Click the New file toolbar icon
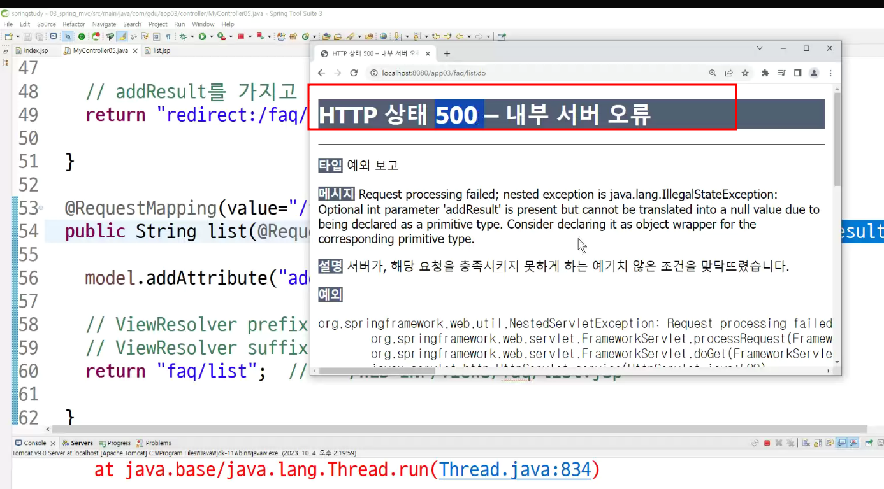Image resolution: width=884 pixels, height=489 pixels. (x=8, y=37)
